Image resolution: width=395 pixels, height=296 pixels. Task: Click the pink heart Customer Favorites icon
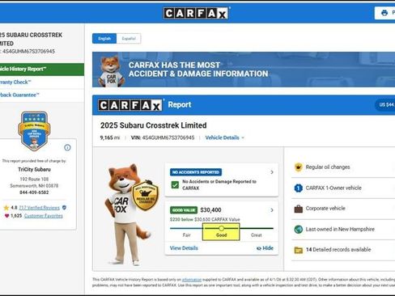[x=6, y=216]
